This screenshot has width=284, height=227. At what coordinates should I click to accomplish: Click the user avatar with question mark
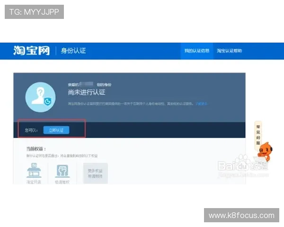(41, 97)
